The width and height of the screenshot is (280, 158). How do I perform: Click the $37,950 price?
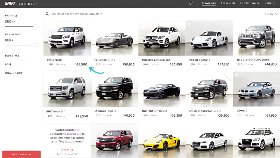tap(271, 115)
